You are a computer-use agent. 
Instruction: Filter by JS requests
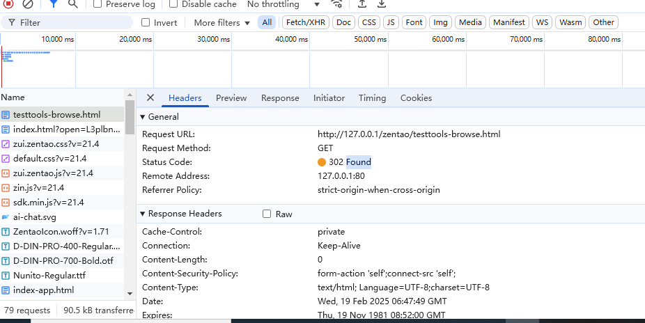(x=391, y=22)
